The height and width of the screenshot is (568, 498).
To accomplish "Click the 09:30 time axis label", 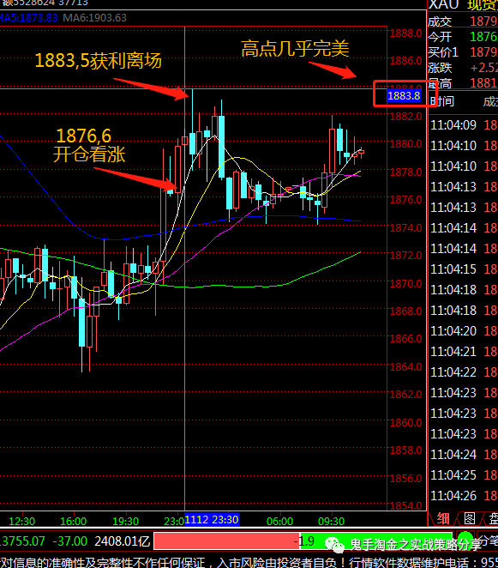I will coord(331,522).
